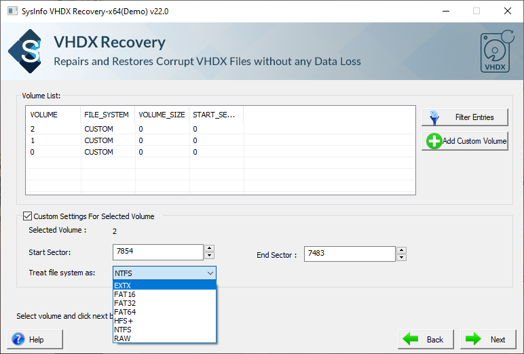Image resolution: width=524 pixels, height=354 pixels.
Task: Click the FILE_SYSTEM column header
Action: coord(108,115)
